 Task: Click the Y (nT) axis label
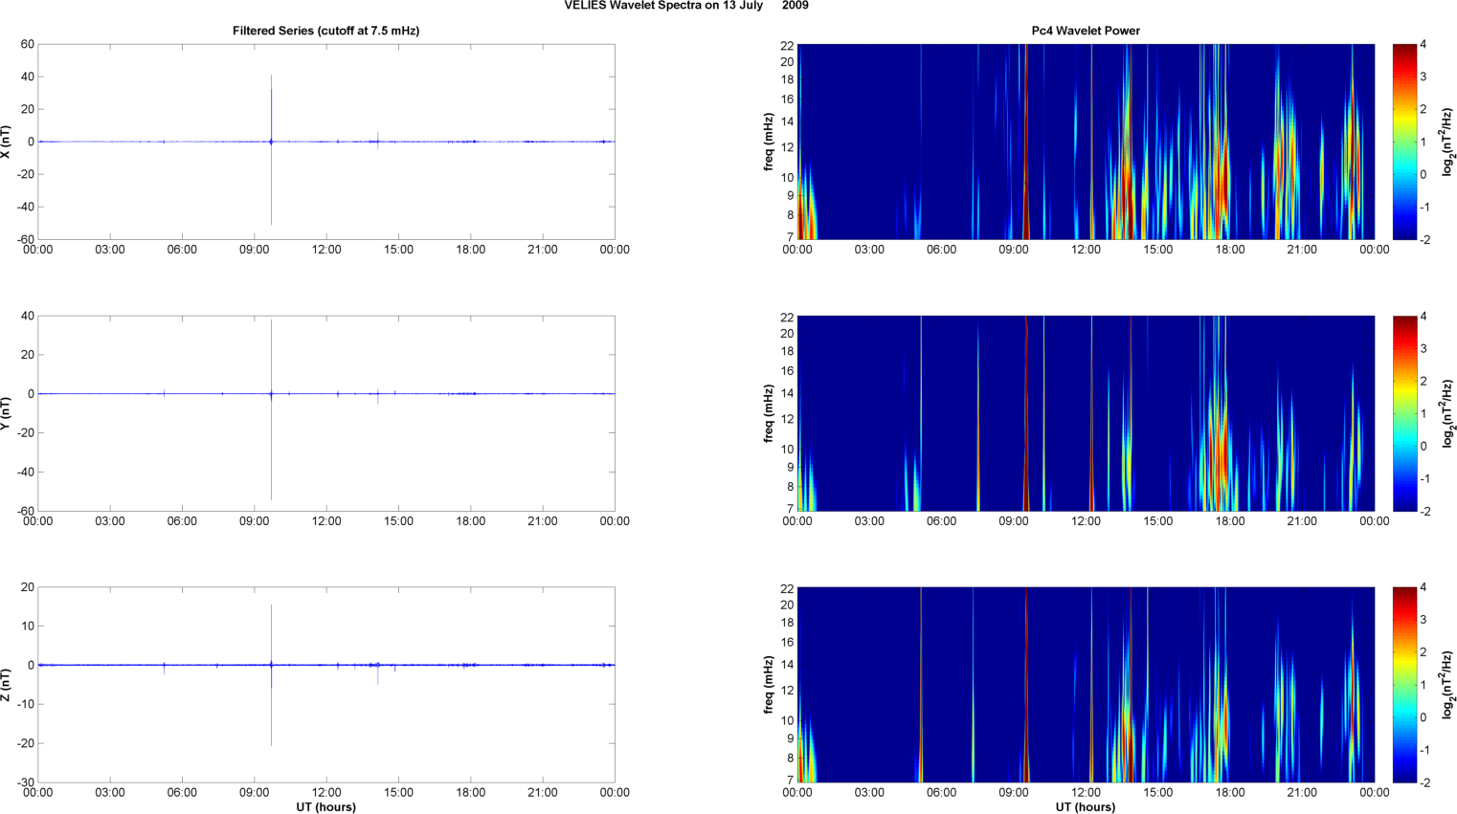click(x=7, y=413)
